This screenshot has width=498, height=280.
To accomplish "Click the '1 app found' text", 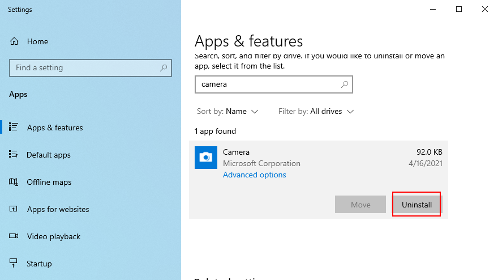I will click(215, 131).
